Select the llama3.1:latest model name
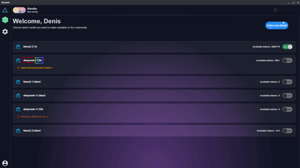The image size is (300, 168). pyautogui.click(x=32, y=82)
